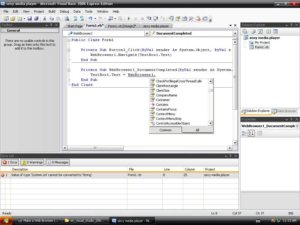Screen dimensions: 300x225
Task: Switch to Form1.vb [Design] tab
Action: [x=122, y=26]
